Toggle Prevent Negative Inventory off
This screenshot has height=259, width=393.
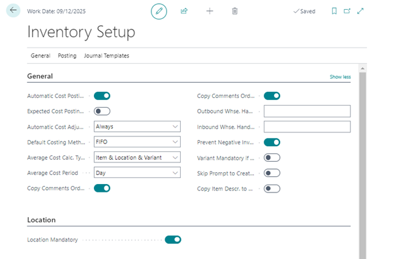[272, 142]
